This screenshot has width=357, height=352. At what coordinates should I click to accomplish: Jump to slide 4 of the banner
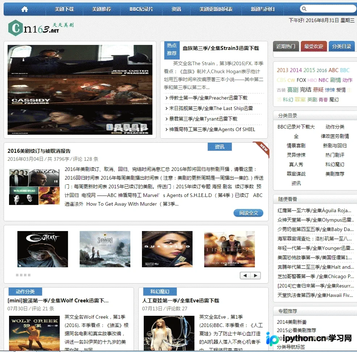135,127
